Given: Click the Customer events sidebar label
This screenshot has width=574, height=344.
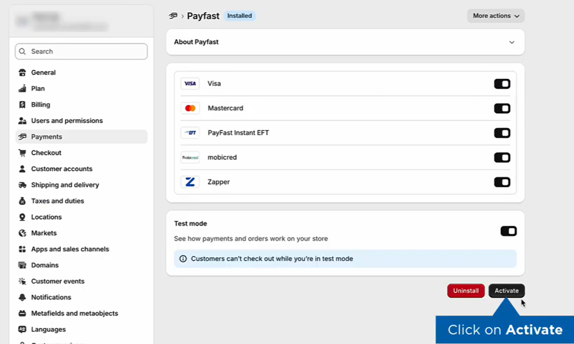Looking at the screenshot, I should click(x=58, y=281).
